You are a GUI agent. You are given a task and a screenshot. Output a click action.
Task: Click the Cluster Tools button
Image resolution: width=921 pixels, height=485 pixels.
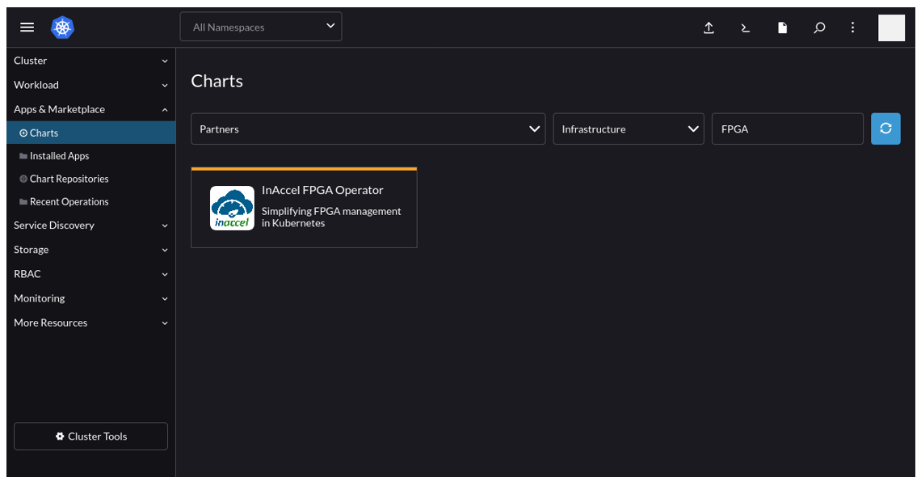point(90,436)
